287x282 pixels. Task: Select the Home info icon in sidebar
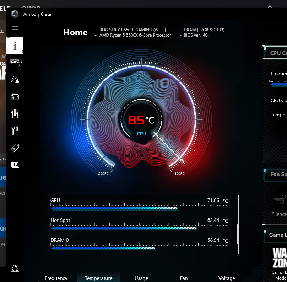coord(15,45)
